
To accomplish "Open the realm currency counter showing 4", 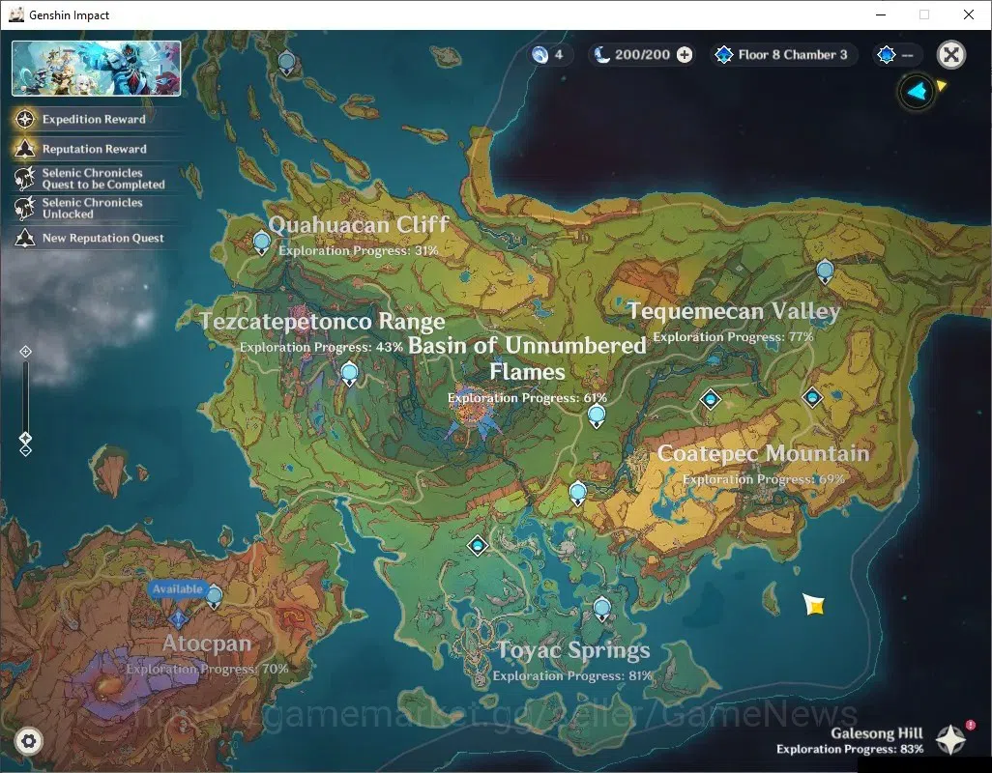I will [549, 54].
